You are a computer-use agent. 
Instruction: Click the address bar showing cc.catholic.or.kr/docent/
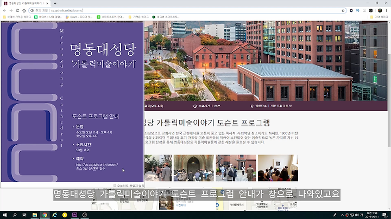(x=187, y=10)
